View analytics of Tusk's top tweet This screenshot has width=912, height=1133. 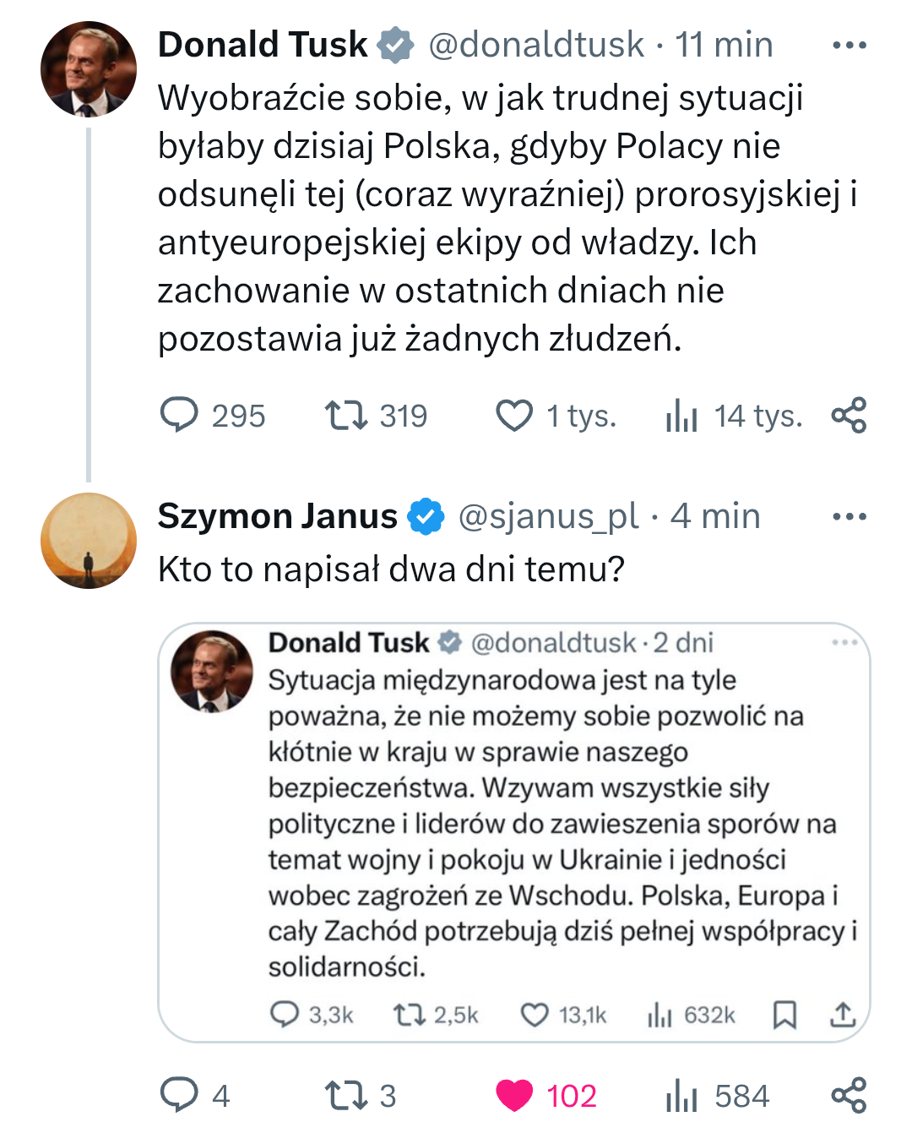[x=681, y=416]
